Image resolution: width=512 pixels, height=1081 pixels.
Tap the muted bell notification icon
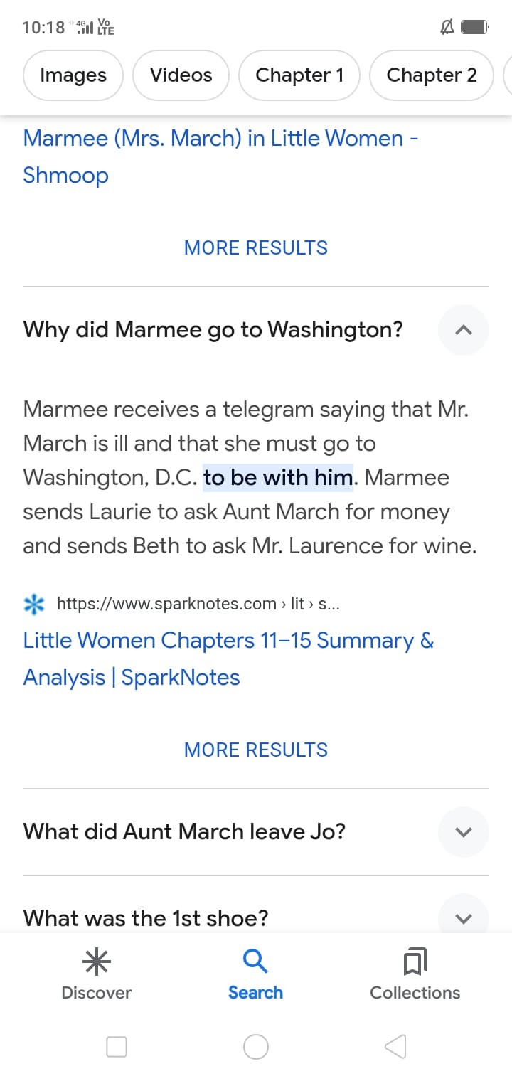447,28
